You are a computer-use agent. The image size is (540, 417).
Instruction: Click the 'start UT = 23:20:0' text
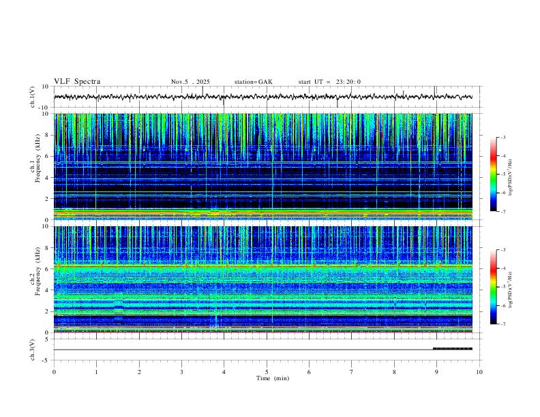(x=329, y=82)
